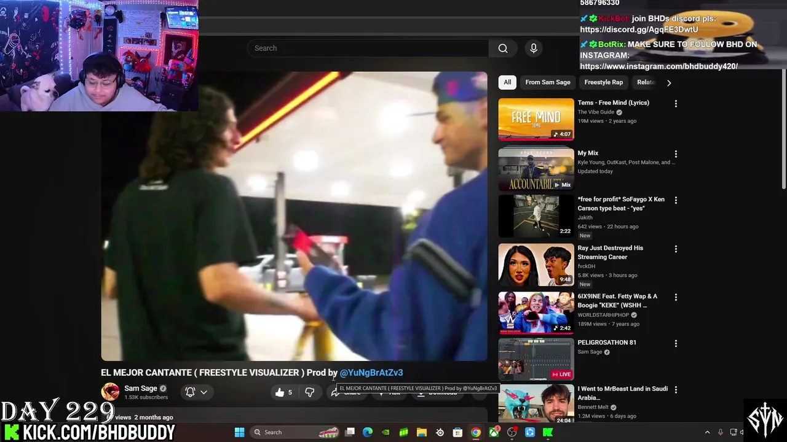Open the MrBeast Land thumbnail
Screen dimensions: 787x442
point(536,404)
